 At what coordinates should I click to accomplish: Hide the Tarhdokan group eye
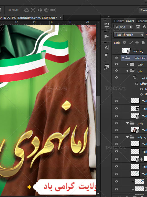click(x=116, y=58)
